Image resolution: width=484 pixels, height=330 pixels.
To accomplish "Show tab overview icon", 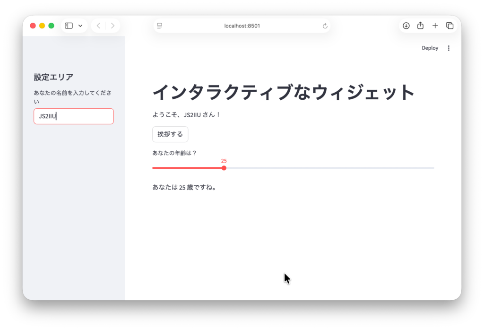I will [449, 26].
